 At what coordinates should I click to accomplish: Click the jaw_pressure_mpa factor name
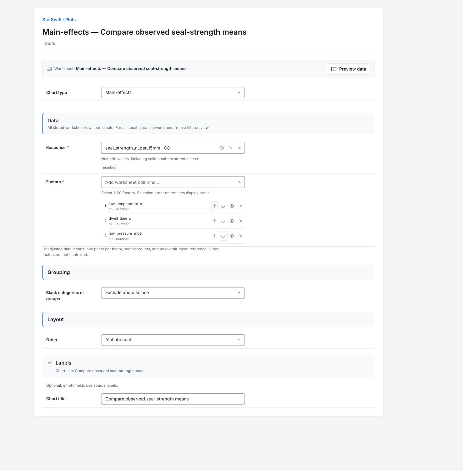coord(125,233)
